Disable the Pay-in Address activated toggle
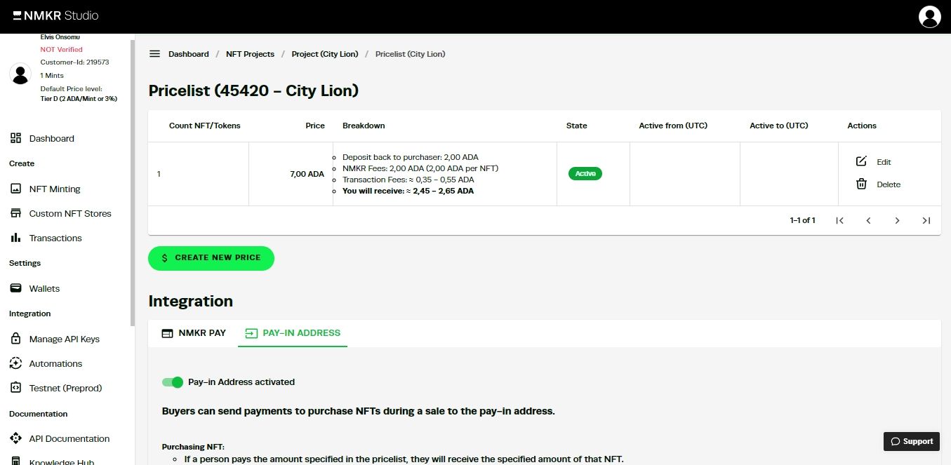 coord(173,382)
